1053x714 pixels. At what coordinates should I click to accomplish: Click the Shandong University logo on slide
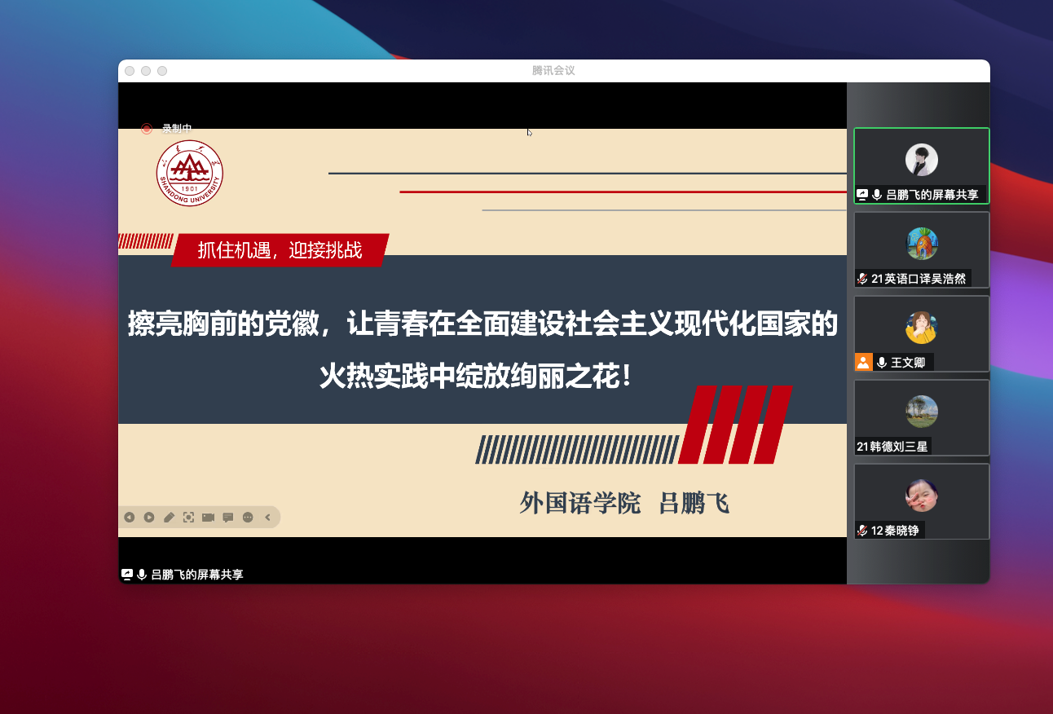[190, 173]
